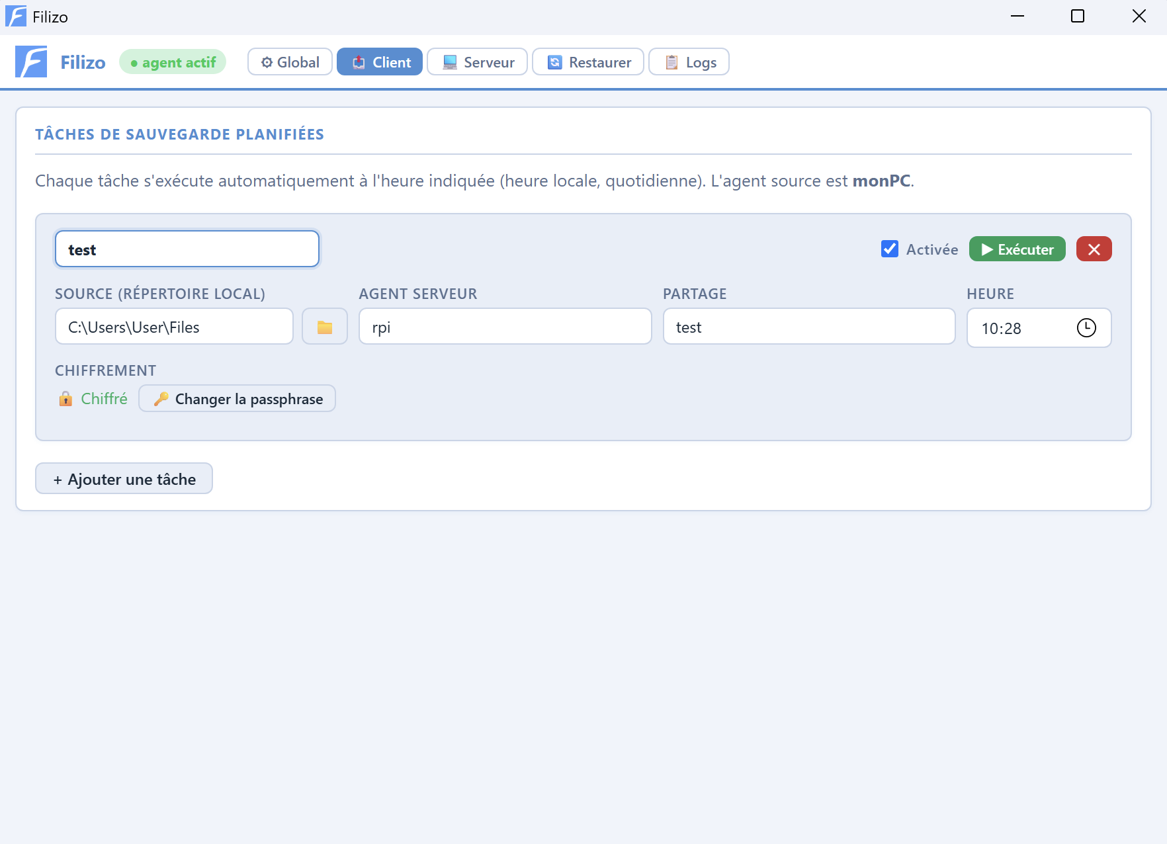Delete the task with red X button

tap(1094, 249)
